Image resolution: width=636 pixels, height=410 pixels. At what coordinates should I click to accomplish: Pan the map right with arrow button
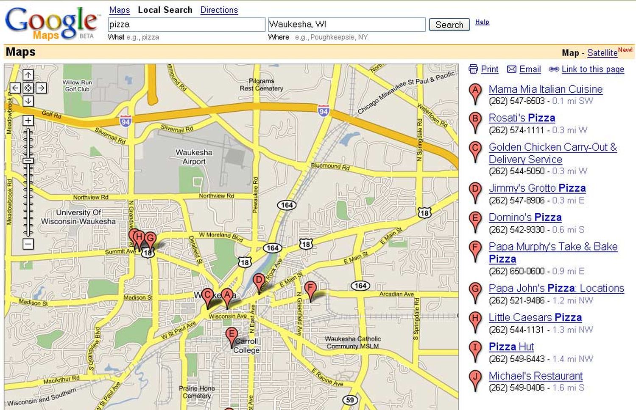tap(41, 88)
